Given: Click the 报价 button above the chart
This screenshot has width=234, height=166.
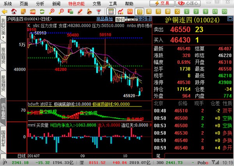Looking at the screenshot, I should coord(120,19).
